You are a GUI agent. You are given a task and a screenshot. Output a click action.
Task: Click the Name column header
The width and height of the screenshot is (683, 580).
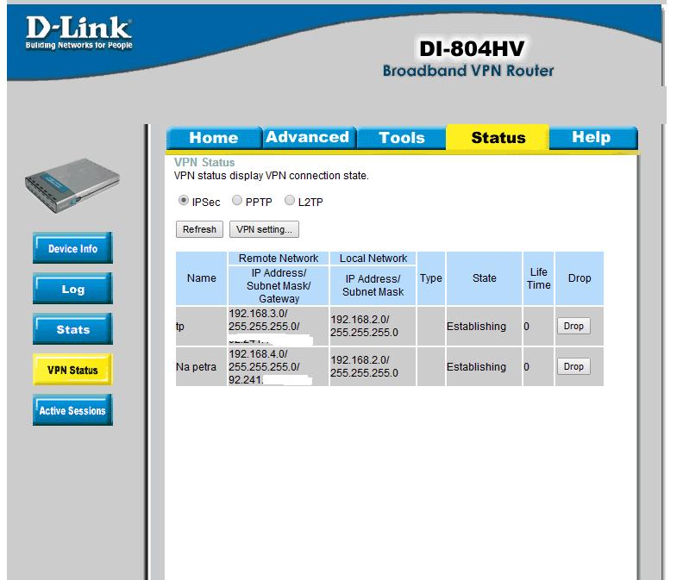coord(202,278)
